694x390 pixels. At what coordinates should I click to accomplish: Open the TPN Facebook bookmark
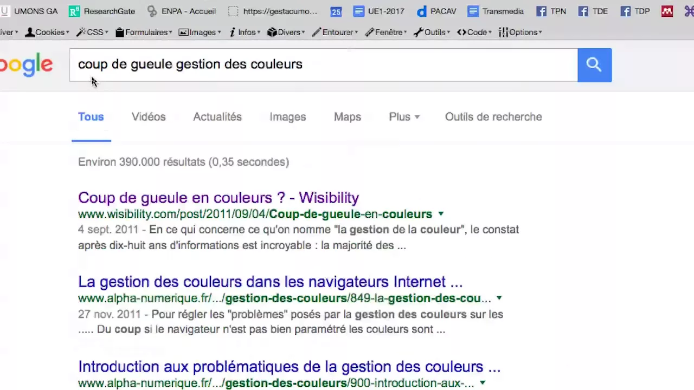click(x=551, y=11)
